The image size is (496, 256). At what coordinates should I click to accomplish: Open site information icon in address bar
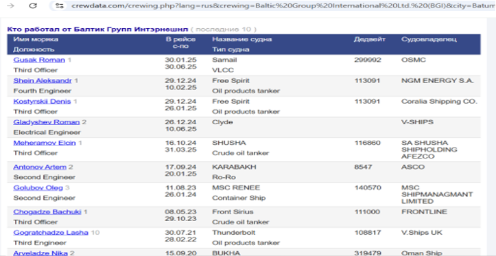pos(59,6)
